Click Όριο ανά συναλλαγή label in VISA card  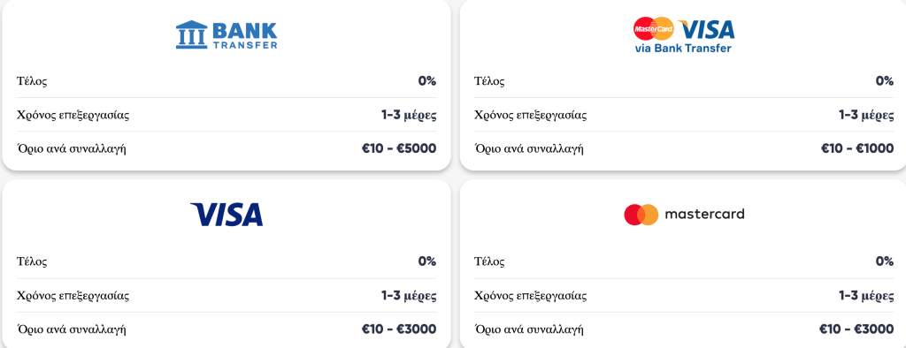point(72,330)
